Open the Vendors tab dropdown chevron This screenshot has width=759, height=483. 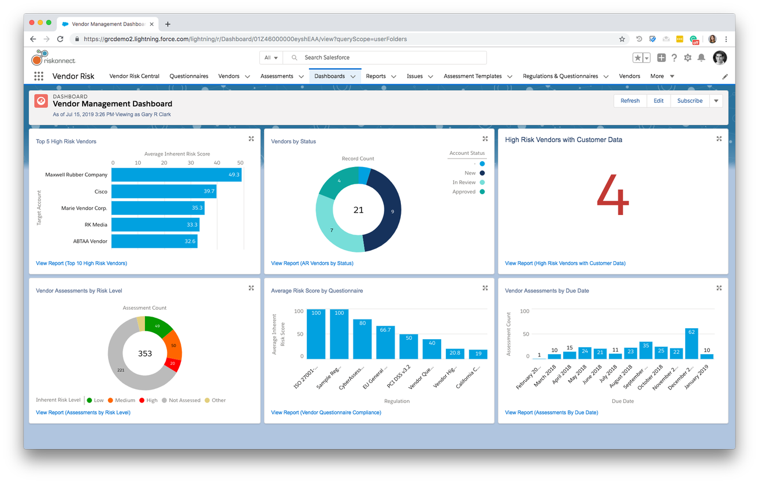click(x=247, y=76)
